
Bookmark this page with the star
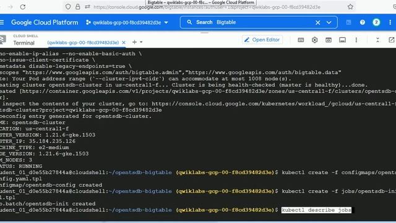[350, 7]
